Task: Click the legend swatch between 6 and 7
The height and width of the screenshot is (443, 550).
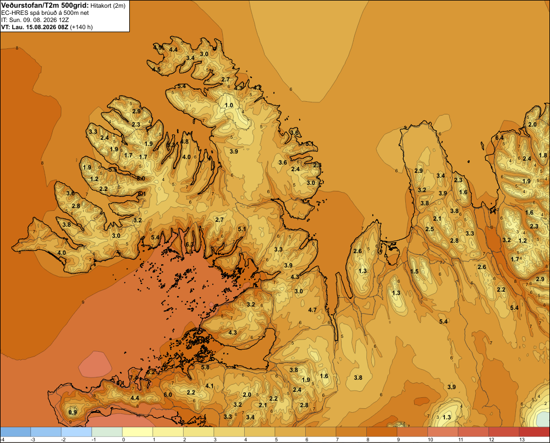Action: point(321,432)
